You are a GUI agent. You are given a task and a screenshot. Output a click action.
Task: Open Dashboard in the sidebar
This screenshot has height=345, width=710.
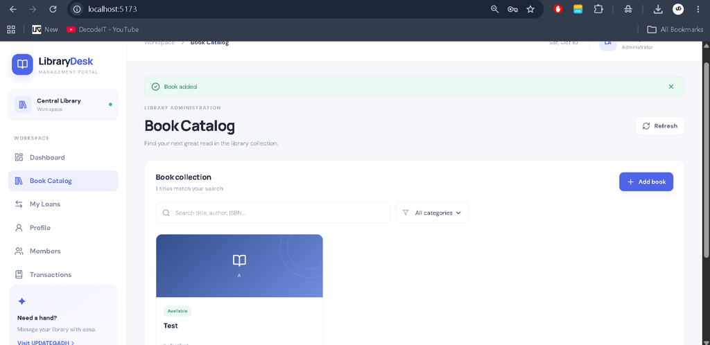[63, 157]
